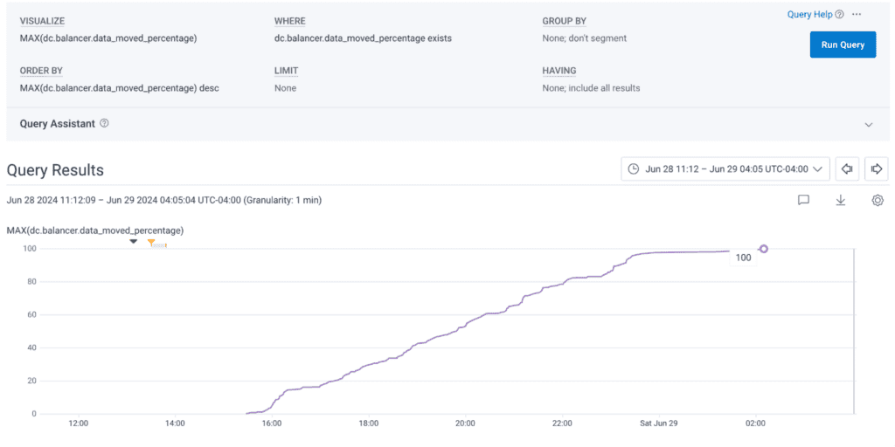Select the orange triangle marker on graph
Image resolution: width=895 pixels, height=447 pixels.
pyautogui.click(x=151, y=243)
